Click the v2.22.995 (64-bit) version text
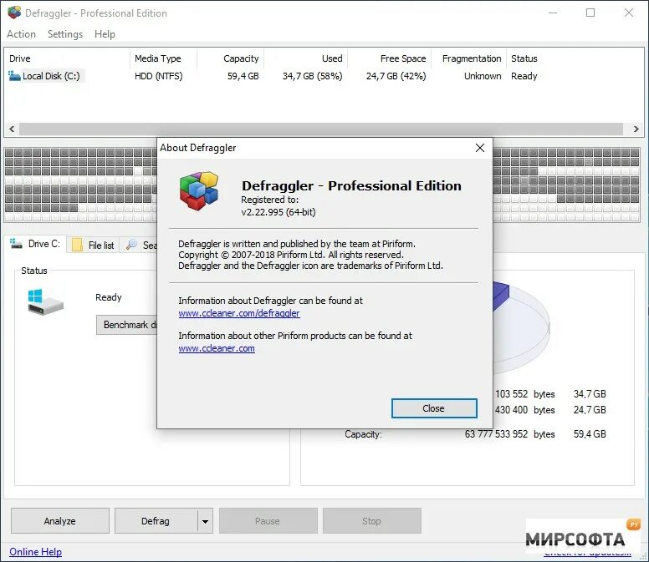Image resolution: width=649 pixels, height=562 pixels. 279,212
